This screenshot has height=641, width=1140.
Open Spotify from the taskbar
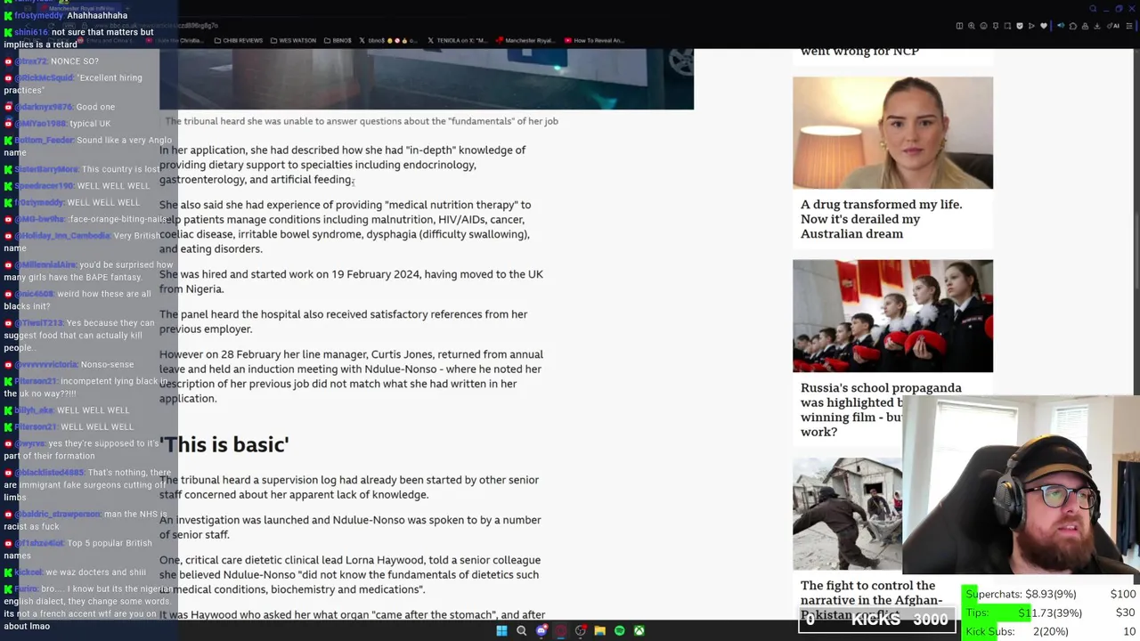(x=619, y=631)
